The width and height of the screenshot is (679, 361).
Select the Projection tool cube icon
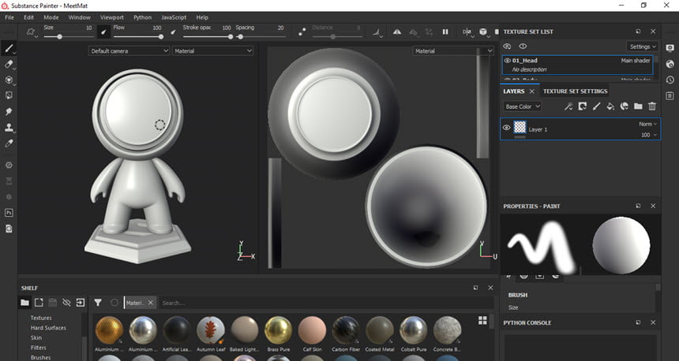[9, 80]
